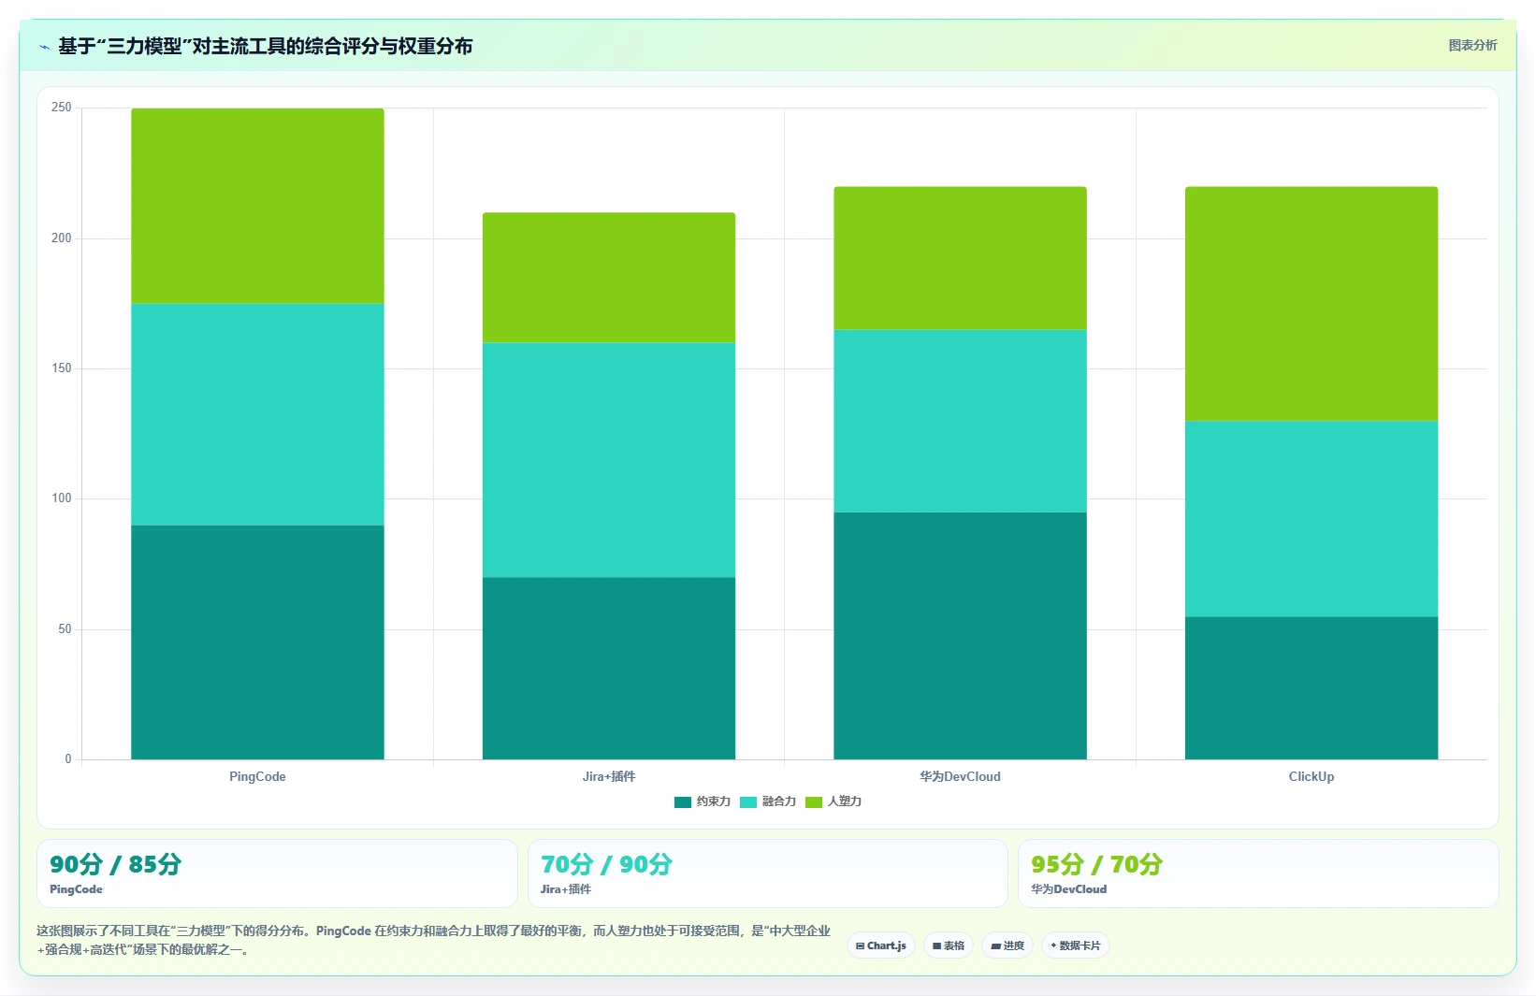Click the 250 y-axis value
Screen dimensions: 1536x996
(x=61, y=108)
